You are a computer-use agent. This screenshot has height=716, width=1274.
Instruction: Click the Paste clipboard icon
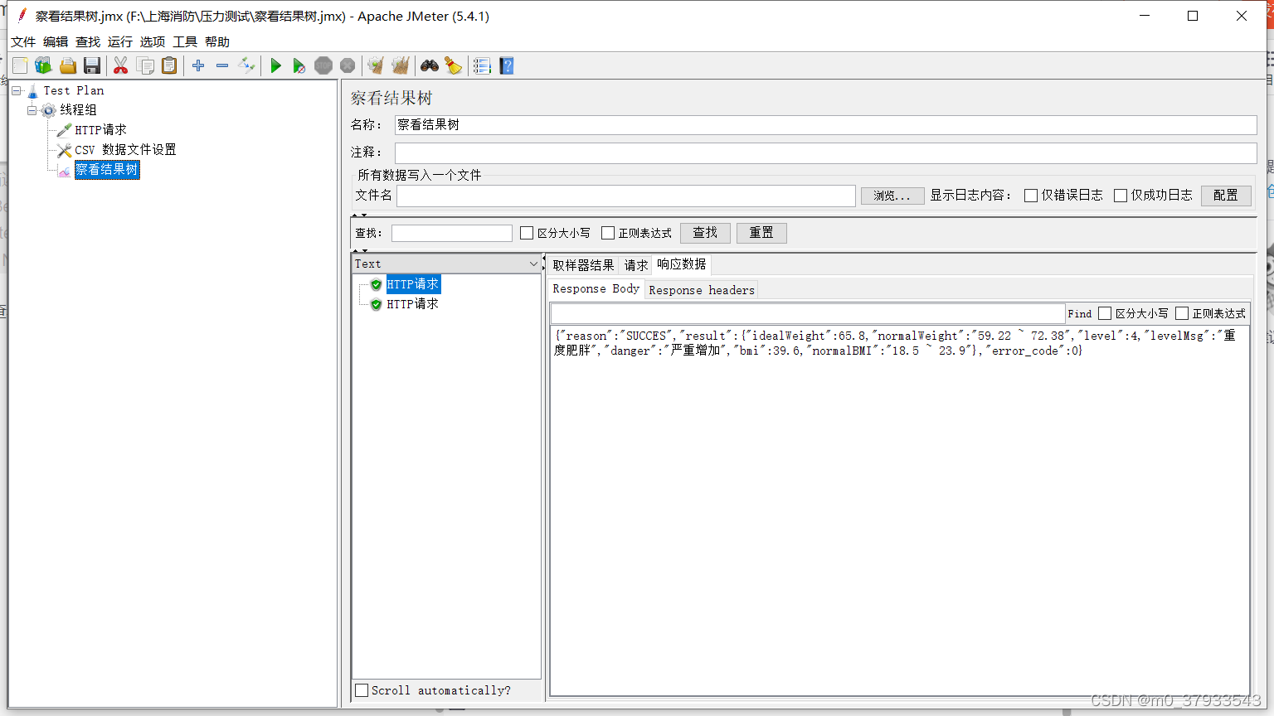(169, 65)
